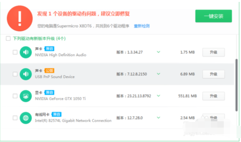Viewport: 241px width, 142px height.
Task: Click the blue 兼容 tag beside 显卡
Action: tap(49, 93)
